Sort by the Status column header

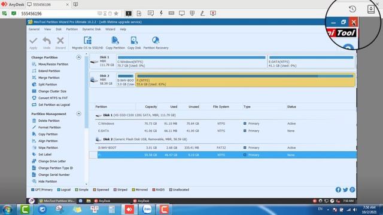coord(291,107)
